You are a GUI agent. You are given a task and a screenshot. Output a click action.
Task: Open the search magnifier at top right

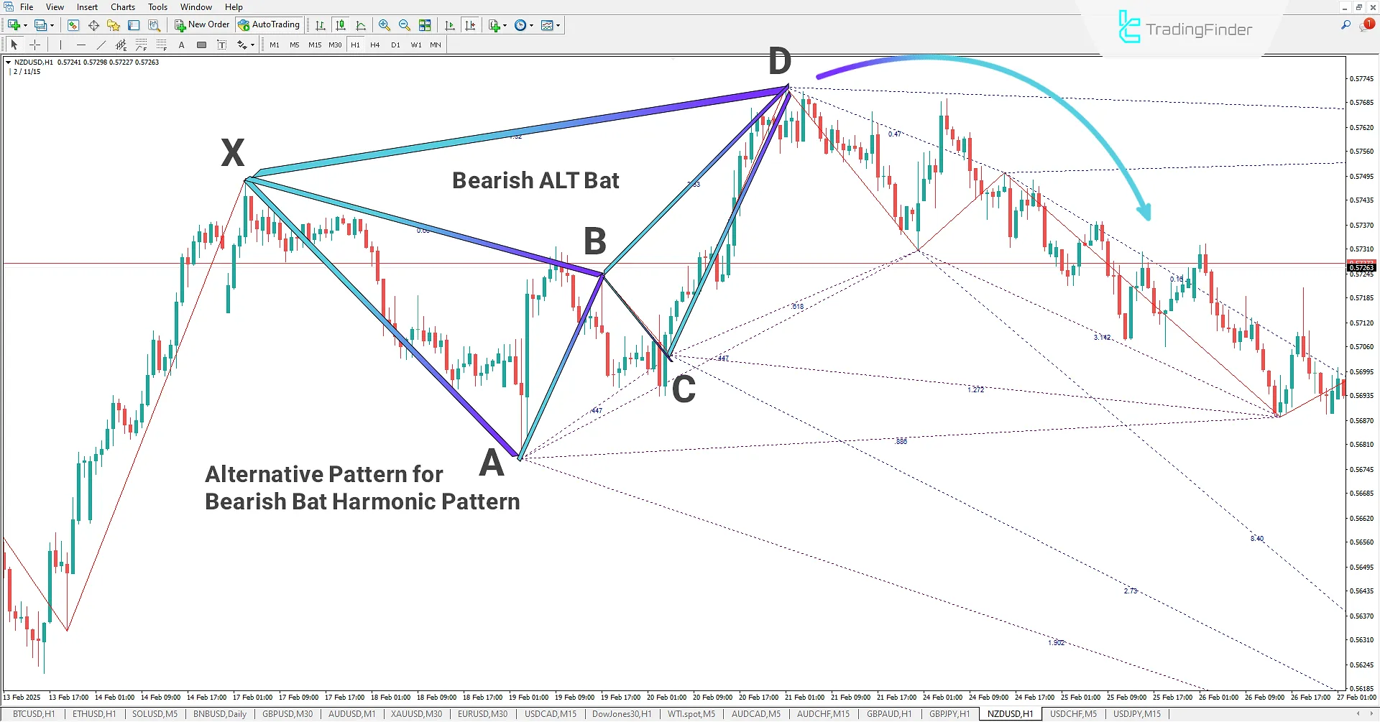point(1346,24)
